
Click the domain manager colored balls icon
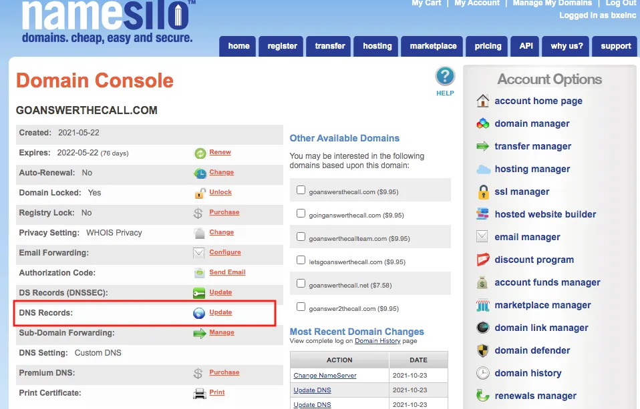point(483,123)
